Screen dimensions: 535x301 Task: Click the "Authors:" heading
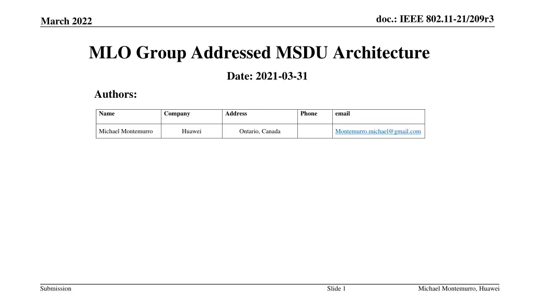(x=115, y=94)
